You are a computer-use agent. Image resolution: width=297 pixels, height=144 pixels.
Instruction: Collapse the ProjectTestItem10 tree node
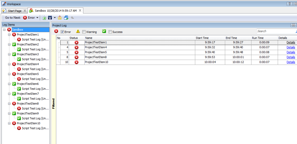coord(9,123)
